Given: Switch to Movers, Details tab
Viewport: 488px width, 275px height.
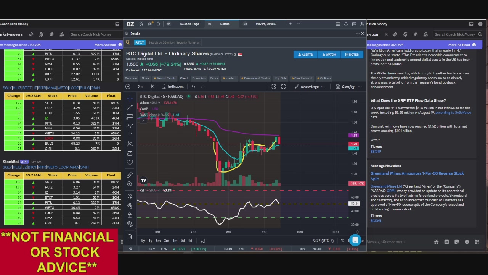Looking at the screenshot, I should coord(266,24).
